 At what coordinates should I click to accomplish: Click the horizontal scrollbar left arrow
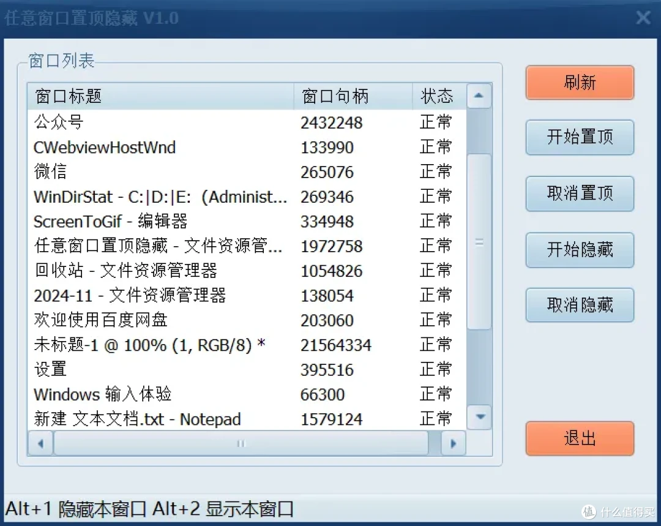[x=40, y=443]
